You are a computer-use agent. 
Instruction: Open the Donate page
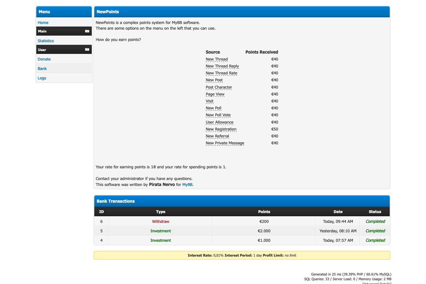click(44, 59)
